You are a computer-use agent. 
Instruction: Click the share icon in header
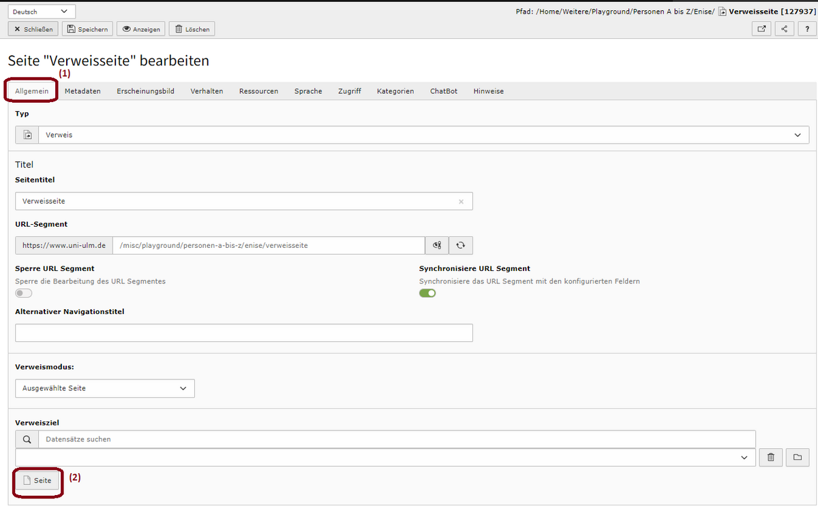click(x=785, y=29)
